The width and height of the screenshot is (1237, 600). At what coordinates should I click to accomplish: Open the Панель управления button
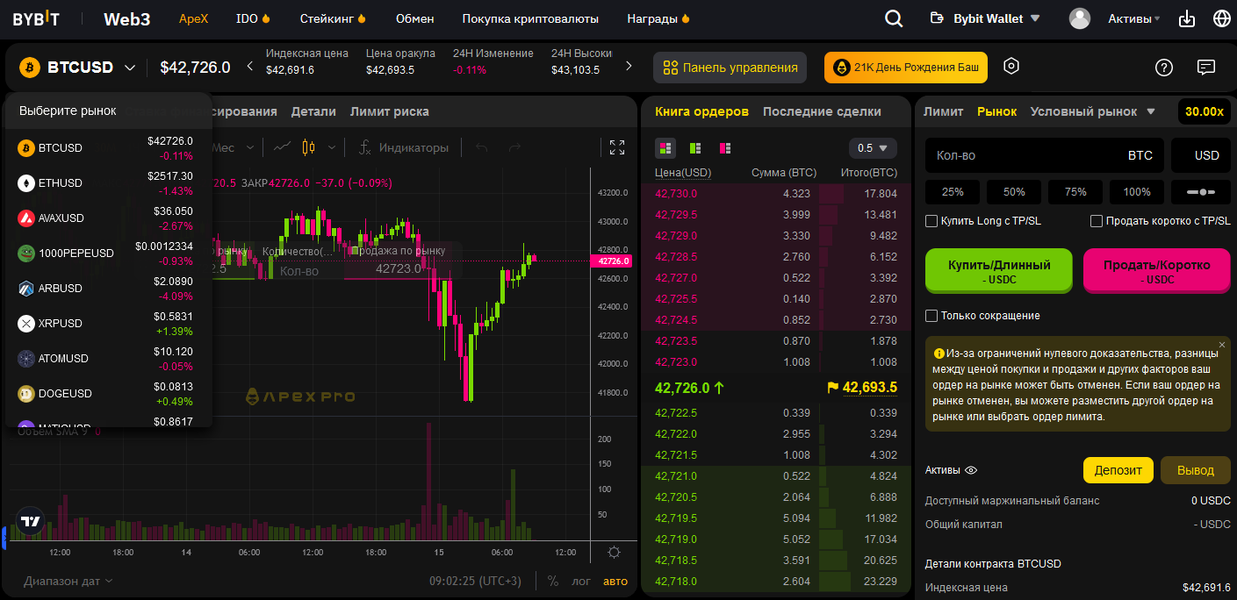(730, 68)
